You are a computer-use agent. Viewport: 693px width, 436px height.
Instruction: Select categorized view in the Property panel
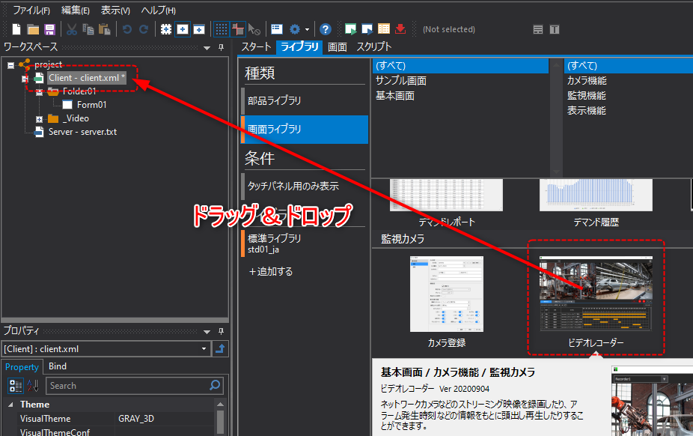15,384
